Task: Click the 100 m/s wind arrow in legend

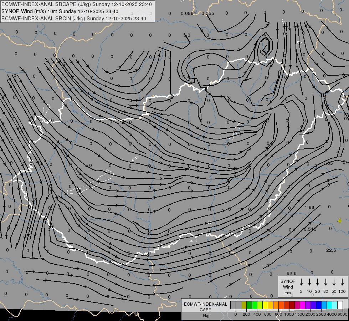Action: [x=342, y=282]
